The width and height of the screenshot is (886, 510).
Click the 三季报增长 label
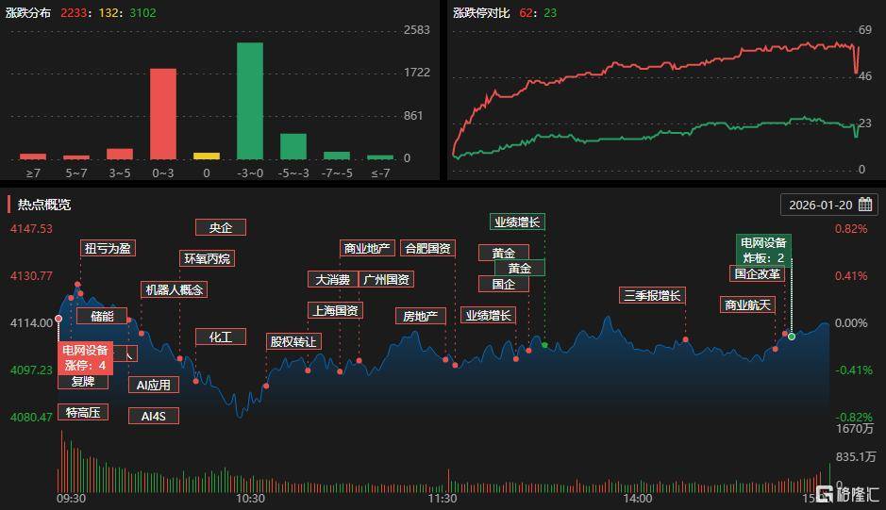[x=652, y=295]
